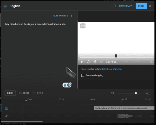Select the audio track icon
156x125 pixels.
[6, 116]
